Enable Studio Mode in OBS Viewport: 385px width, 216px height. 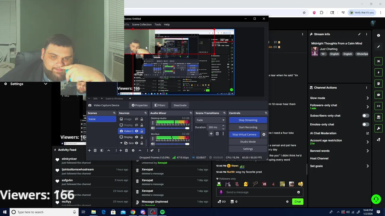(x=248, y=142)
